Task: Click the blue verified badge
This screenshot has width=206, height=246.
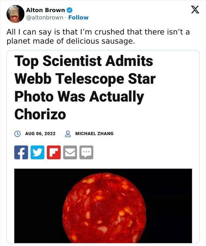Action: [x=70, y=10]
